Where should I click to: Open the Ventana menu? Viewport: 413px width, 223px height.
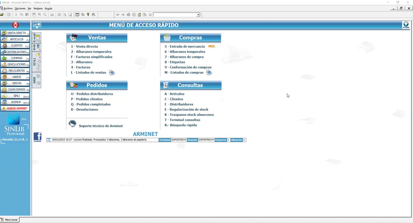click(38, 8)
